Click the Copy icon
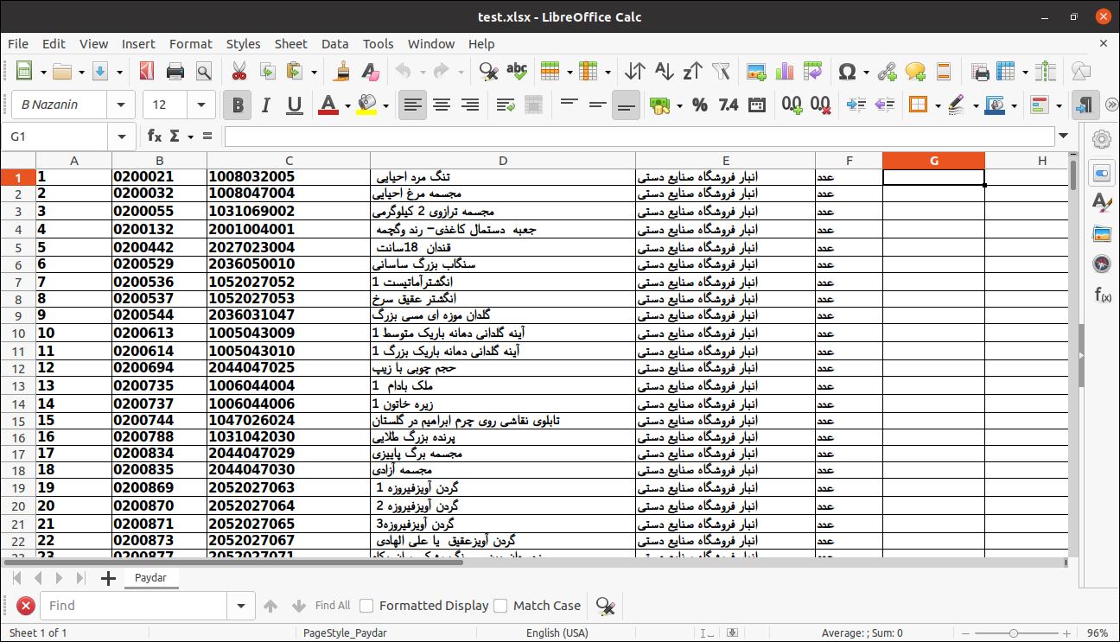Viewport: 1120px width, 642px height. (267, 72)
